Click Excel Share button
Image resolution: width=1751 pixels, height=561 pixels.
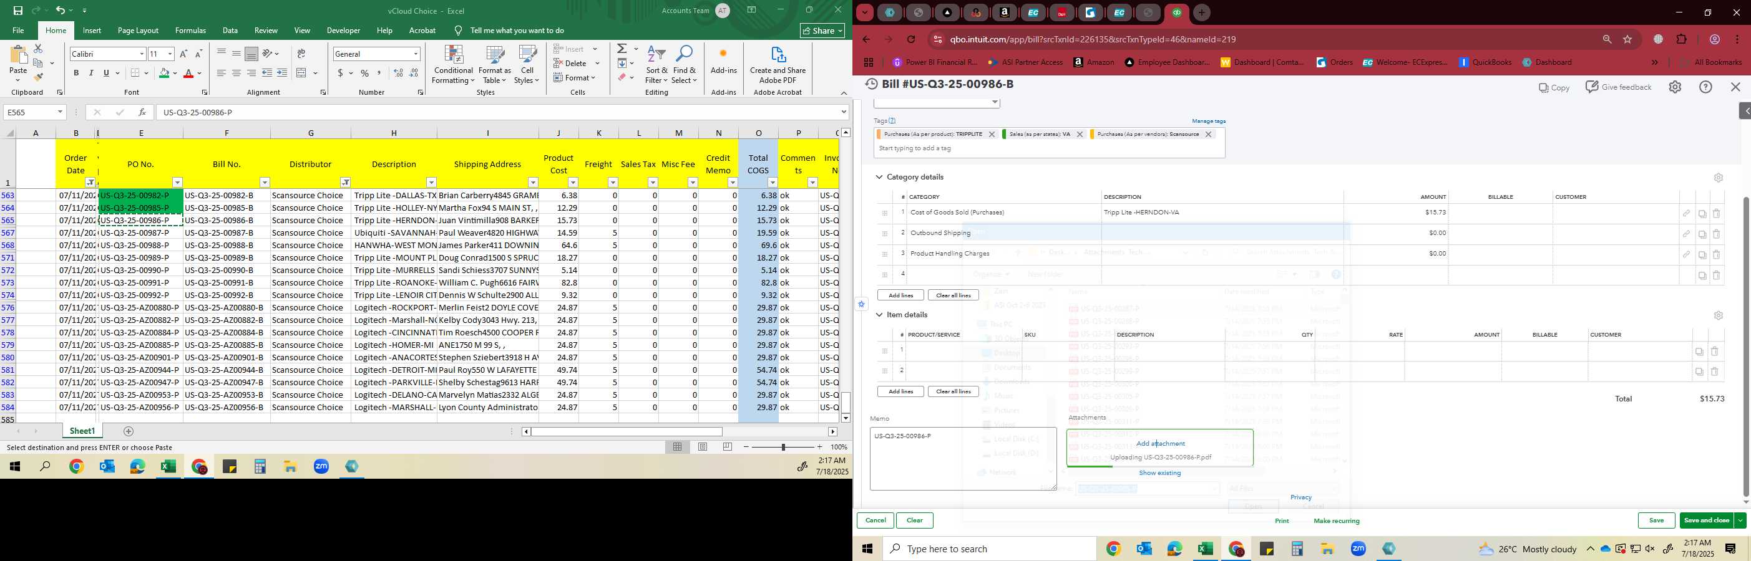tap(822, 31)
